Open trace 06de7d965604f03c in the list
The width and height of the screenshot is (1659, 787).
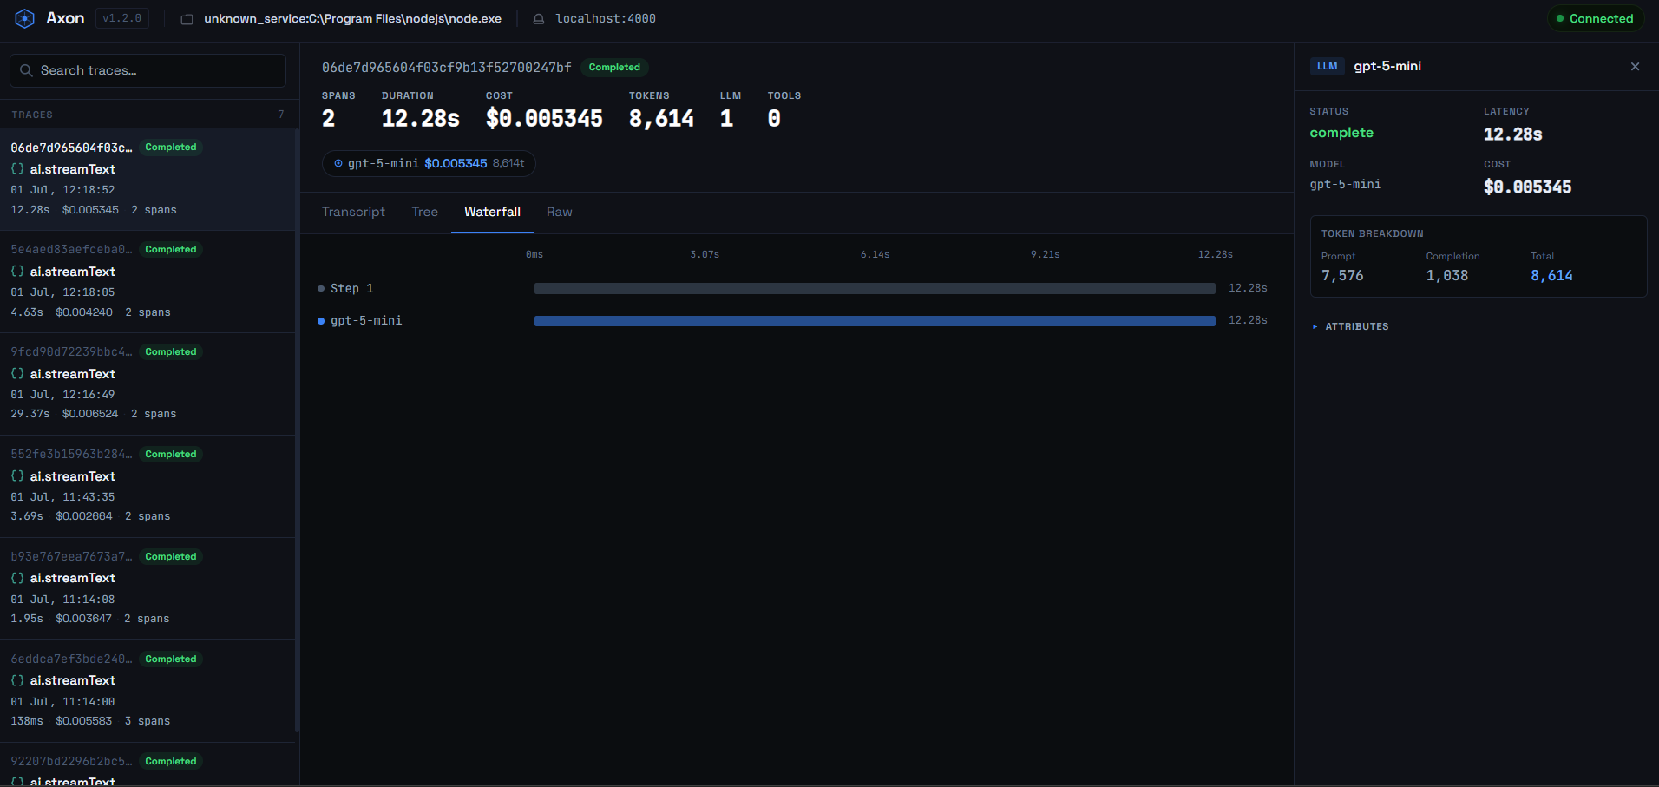click(148, 180)
